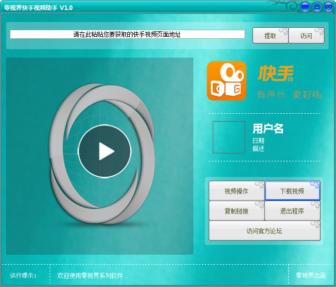The width and height of the screenshot is (336, 287).
Task: Play the video with the play button
Action: coord(104,151)
